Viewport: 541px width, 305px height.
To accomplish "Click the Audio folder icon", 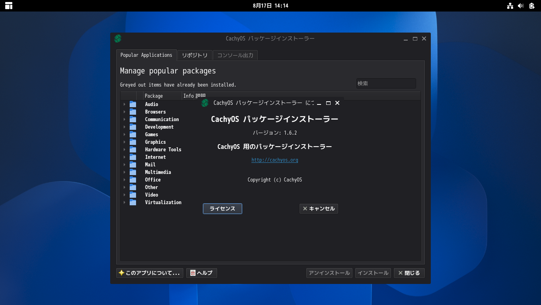I will click(x=133, y=104).
